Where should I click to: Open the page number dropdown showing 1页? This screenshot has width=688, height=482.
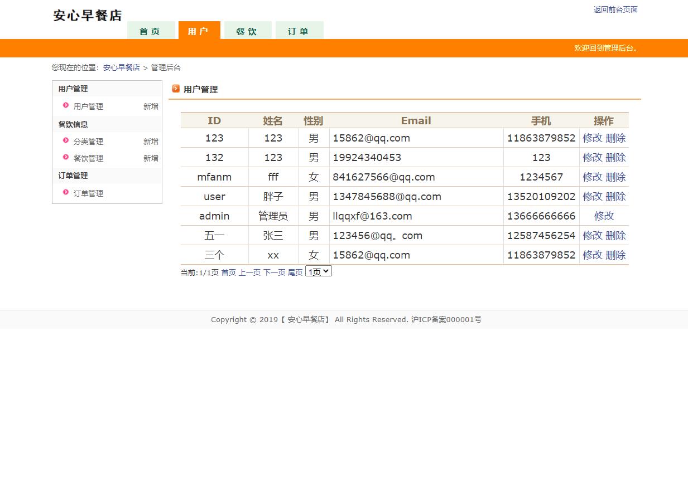point(318,271)
